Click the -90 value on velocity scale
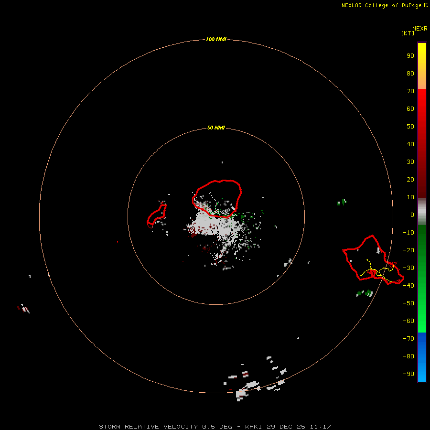This screenshot has height=430, width=430. pos(408,374)
